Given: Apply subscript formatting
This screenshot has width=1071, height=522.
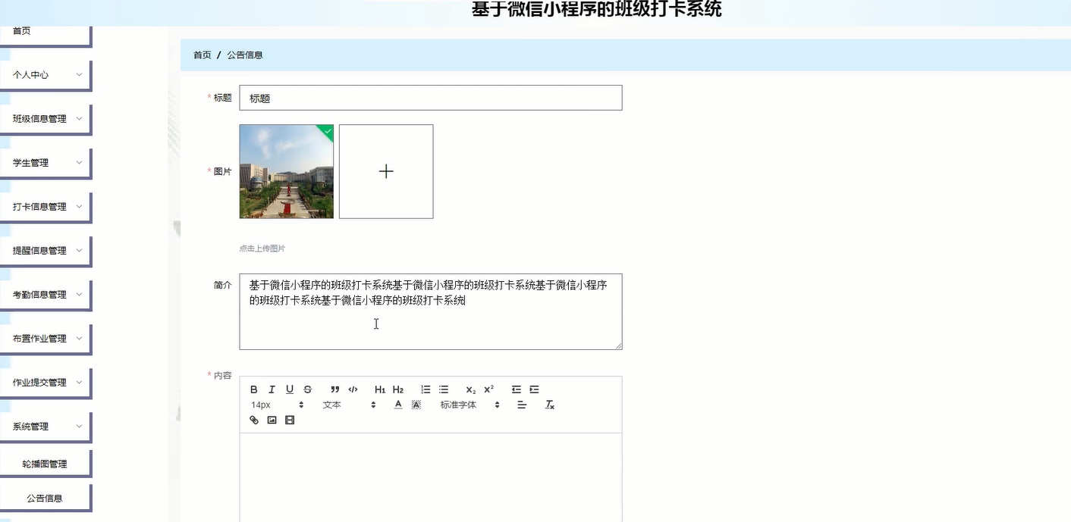Looking at the screenshot, I should [471, 389].
